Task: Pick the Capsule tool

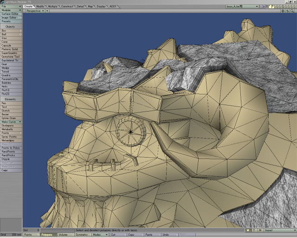Action: 11,46
